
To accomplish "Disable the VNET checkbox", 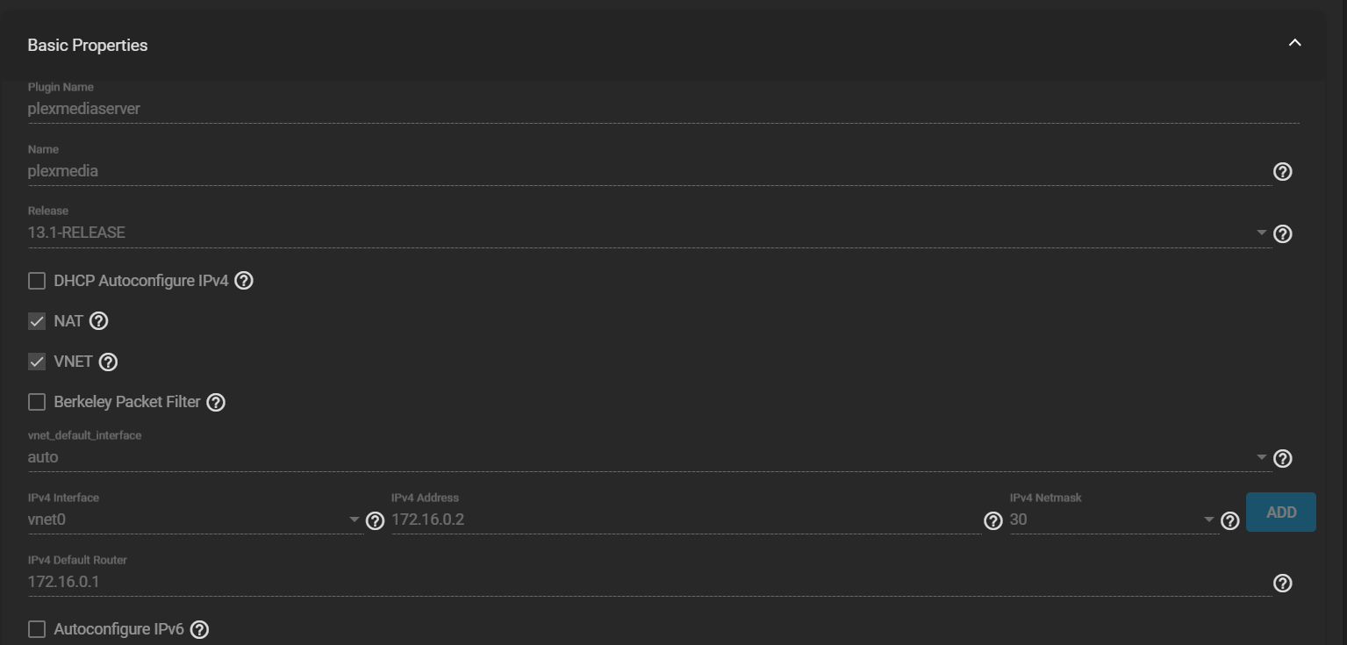I will 37,362.
